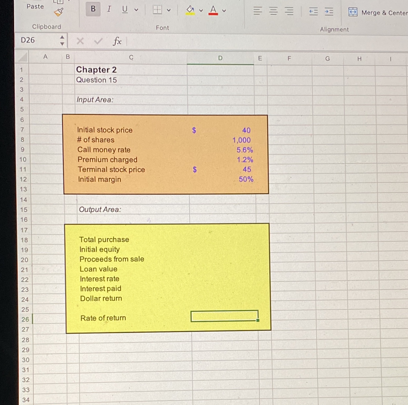Select the "Initial stock price" label

coord(105,130)
